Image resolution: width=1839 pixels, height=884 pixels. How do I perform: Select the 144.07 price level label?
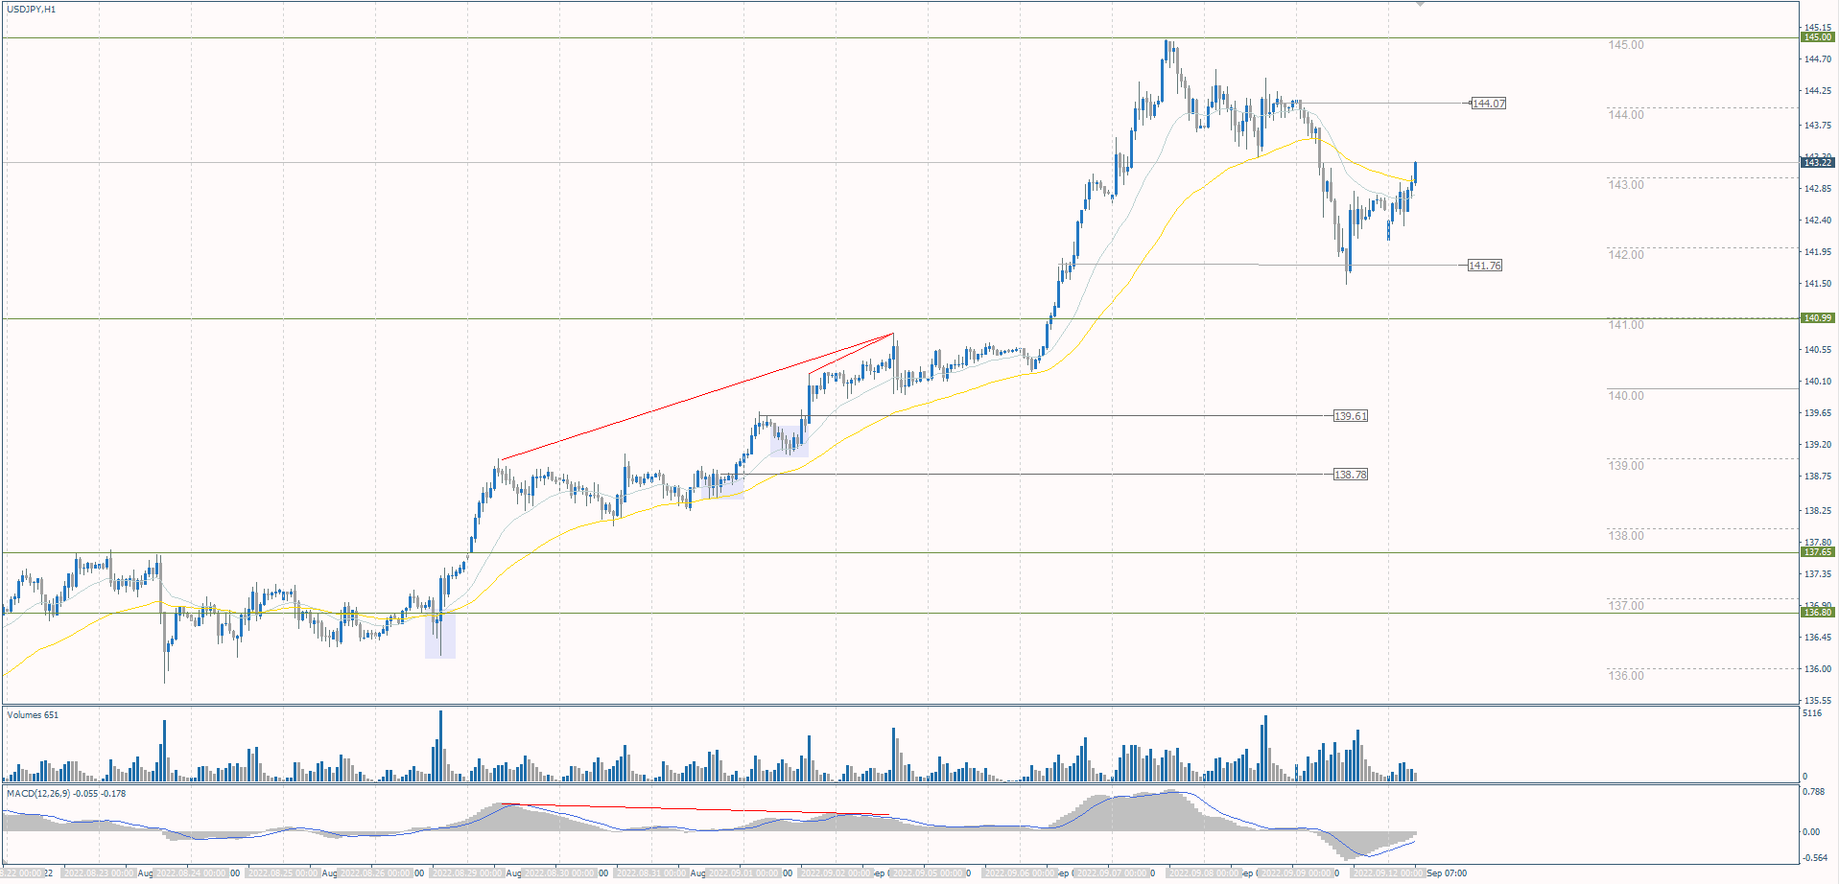coord(1489,104)
